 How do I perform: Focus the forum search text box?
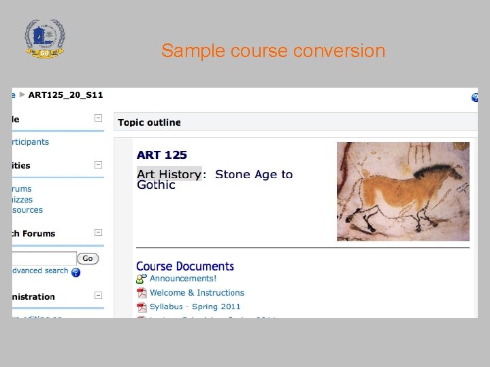point(44,258)
